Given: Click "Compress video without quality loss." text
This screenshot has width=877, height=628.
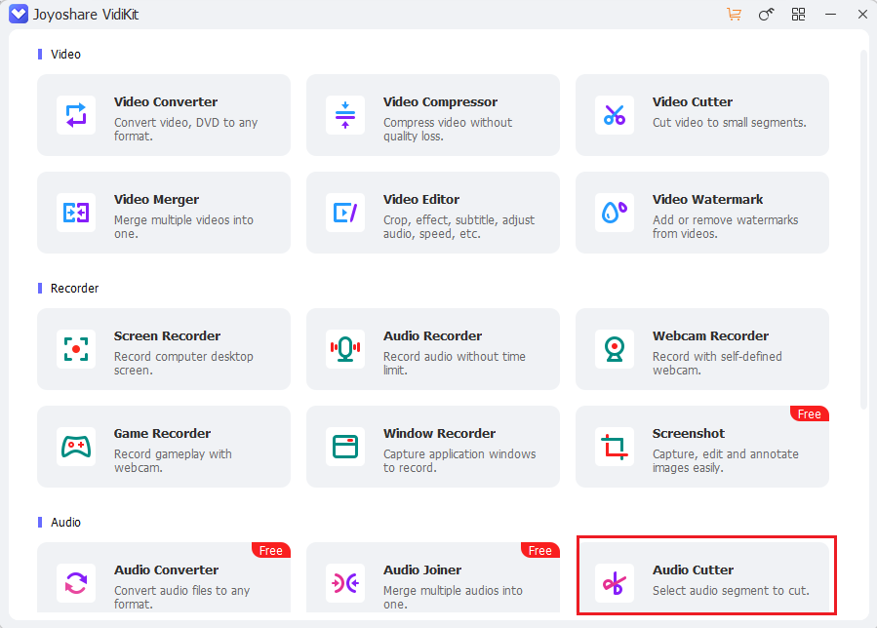Looking at the screenshot, I should pos(448,129).
